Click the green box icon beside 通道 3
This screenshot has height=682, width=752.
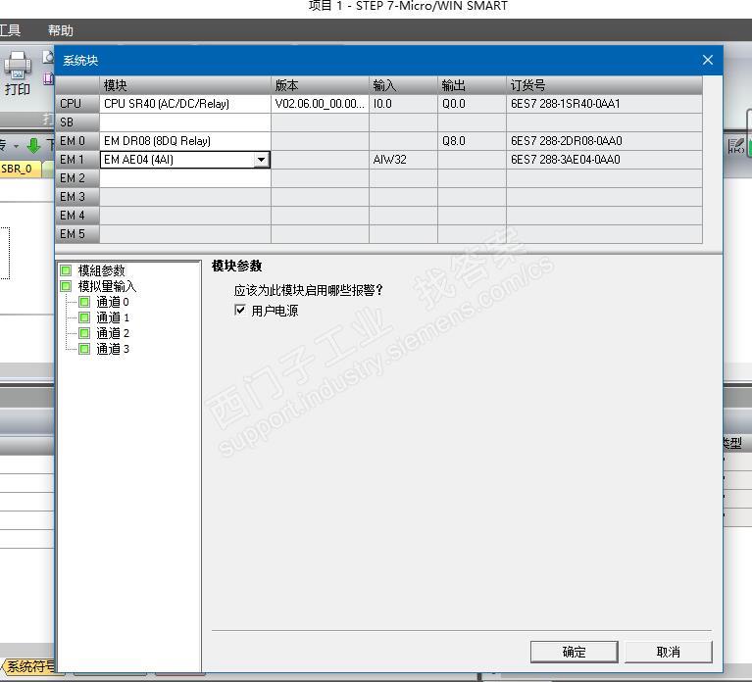pos(84,349)
